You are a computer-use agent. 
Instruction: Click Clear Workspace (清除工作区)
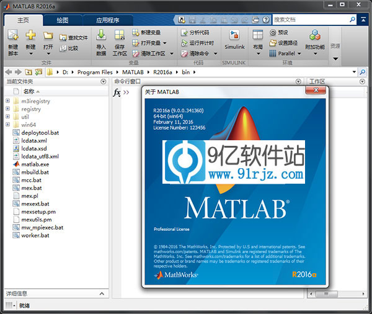click(149, 53)
